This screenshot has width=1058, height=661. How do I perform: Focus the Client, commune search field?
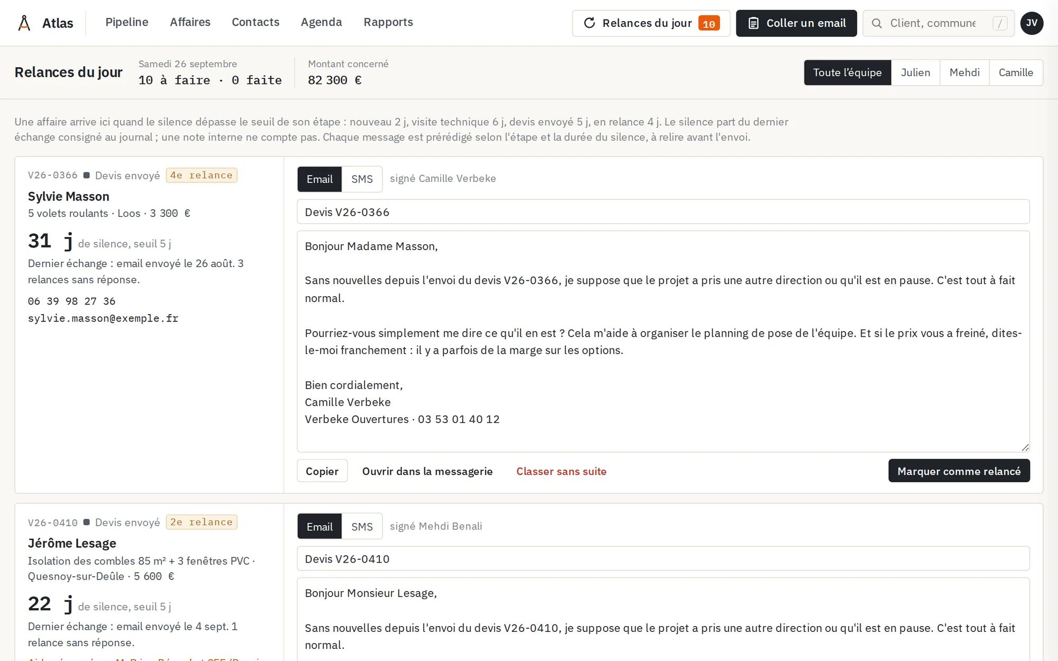tap(938, 23)
